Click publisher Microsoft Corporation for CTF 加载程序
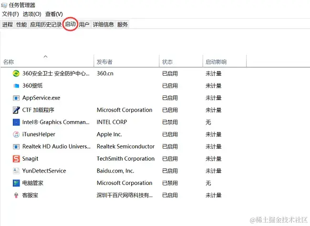The image size is (310, 226). [124, 110]
